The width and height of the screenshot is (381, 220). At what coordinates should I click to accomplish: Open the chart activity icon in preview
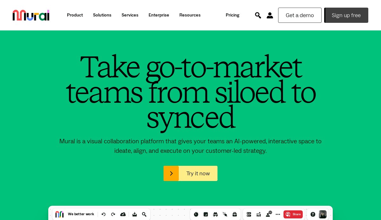coord(258,214)
